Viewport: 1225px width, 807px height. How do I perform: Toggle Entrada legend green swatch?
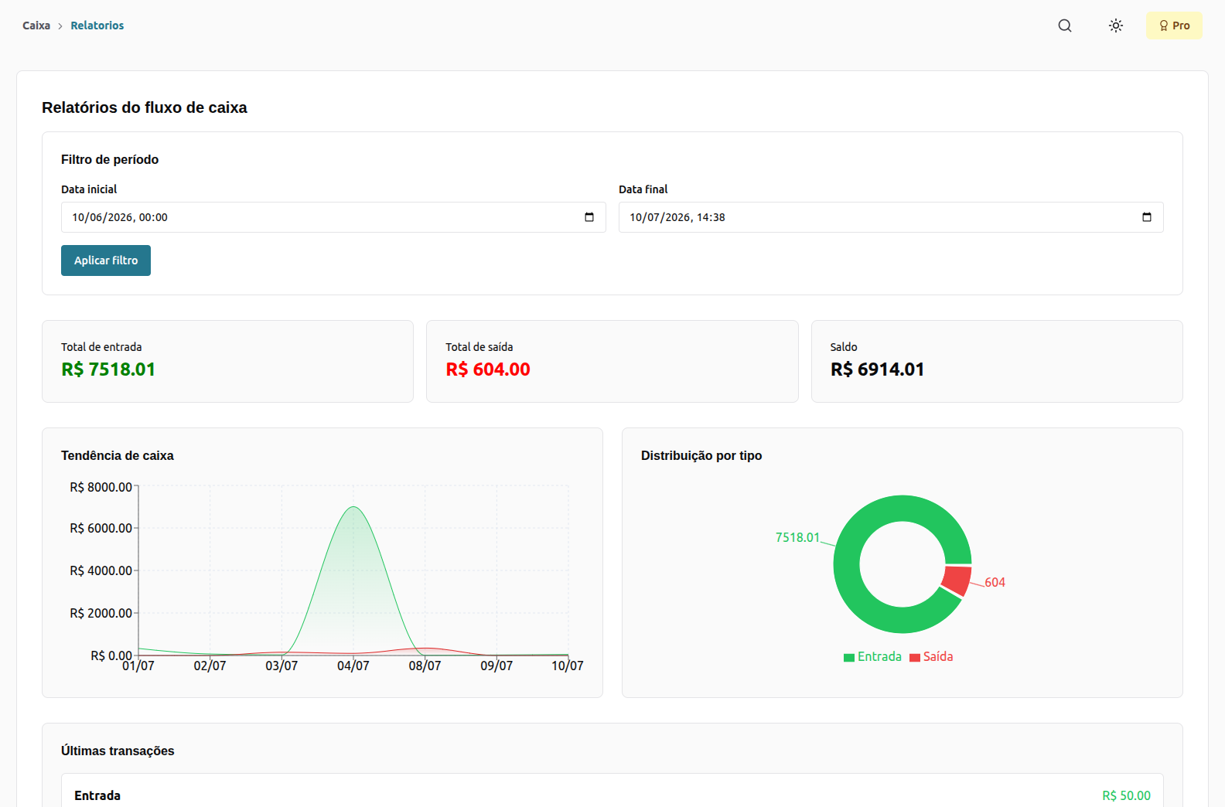(x=849, y=658)
